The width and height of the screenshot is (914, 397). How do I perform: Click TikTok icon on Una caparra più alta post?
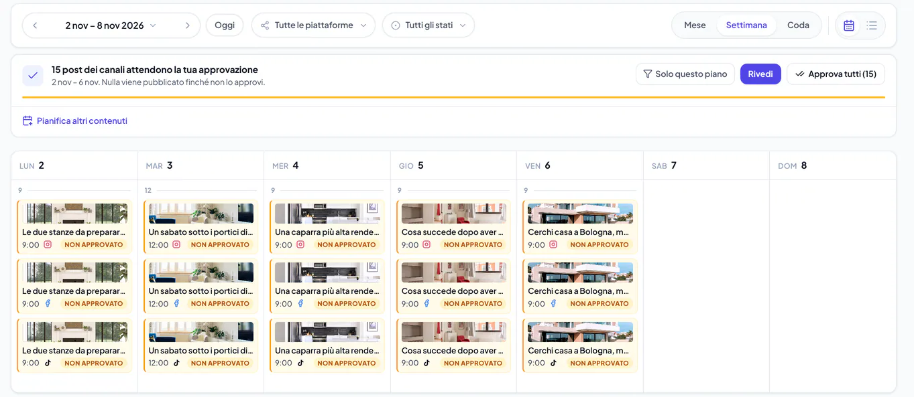coord(300,364)
